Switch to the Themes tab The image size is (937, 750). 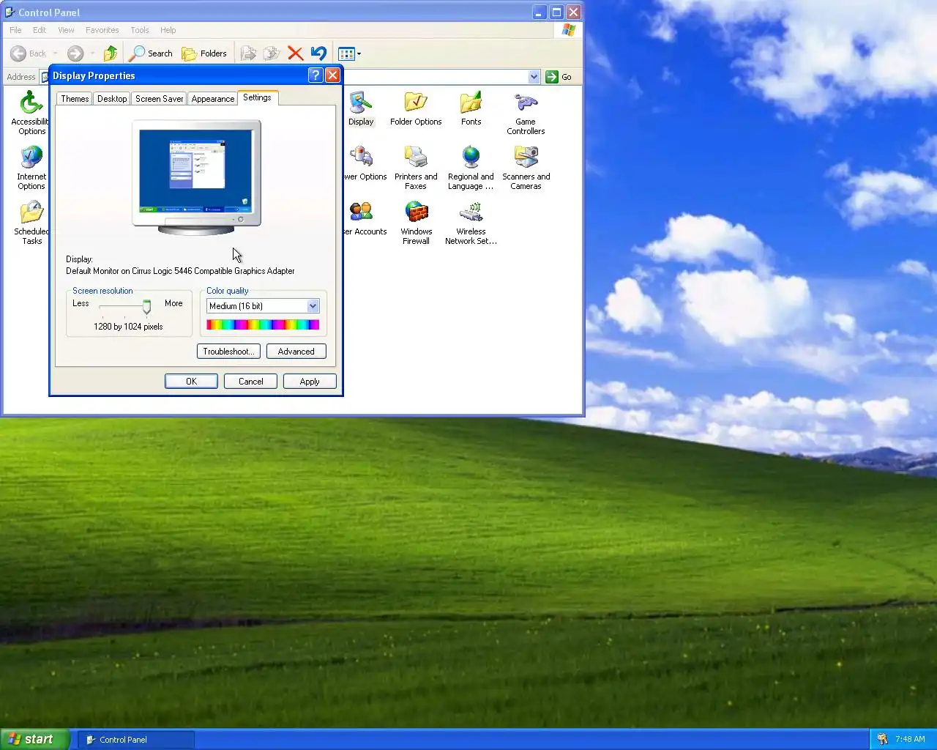[75, 99]
